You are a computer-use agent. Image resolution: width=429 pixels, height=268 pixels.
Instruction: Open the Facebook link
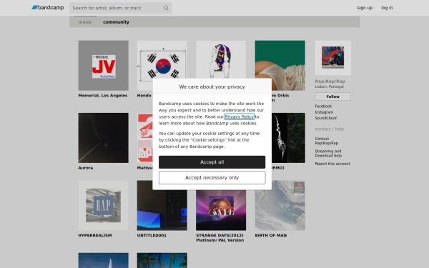click(323, 106)
